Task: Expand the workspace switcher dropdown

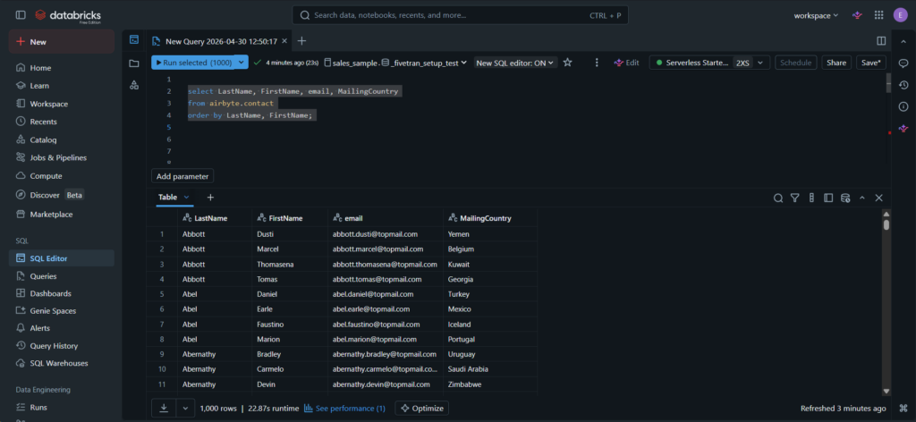Action: 816,15
